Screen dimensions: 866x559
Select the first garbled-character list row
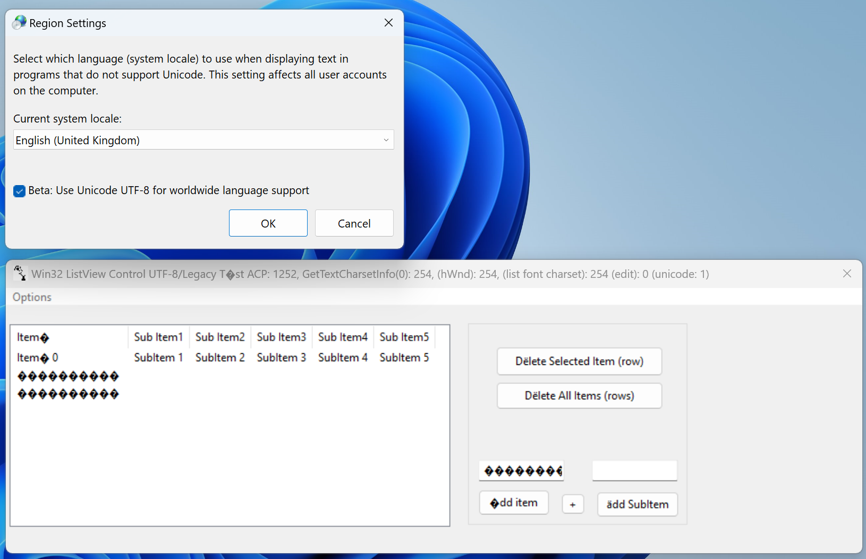pos(68,377)
